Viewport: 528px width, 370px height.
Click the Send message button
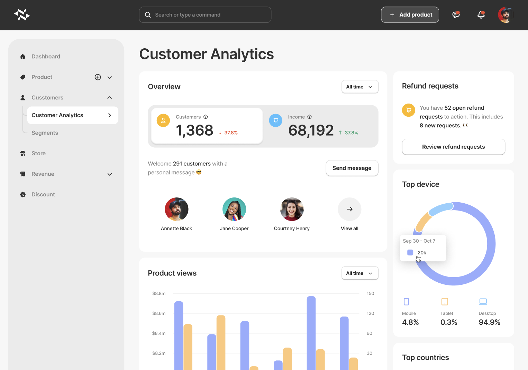pos(352,168)
